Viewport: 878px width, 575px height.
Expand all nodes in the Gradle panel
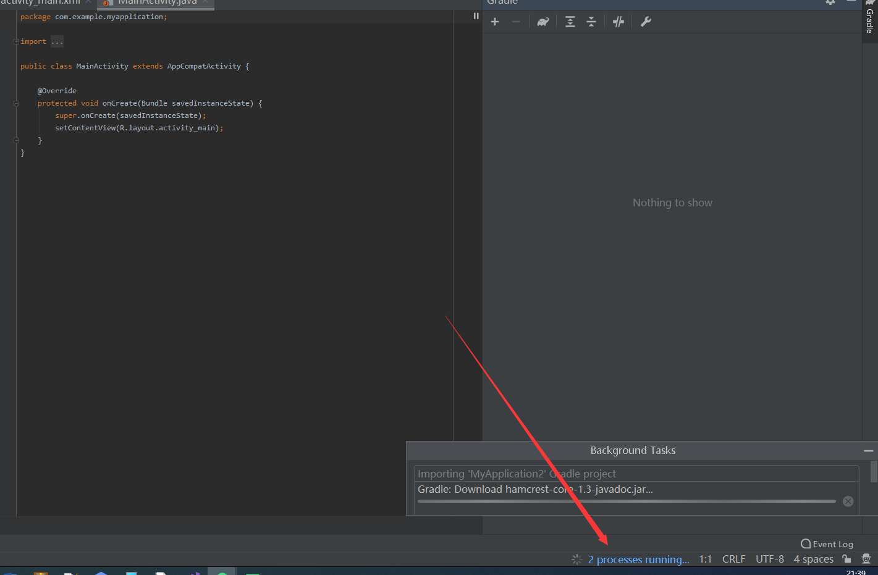click(x=570, y=22)
